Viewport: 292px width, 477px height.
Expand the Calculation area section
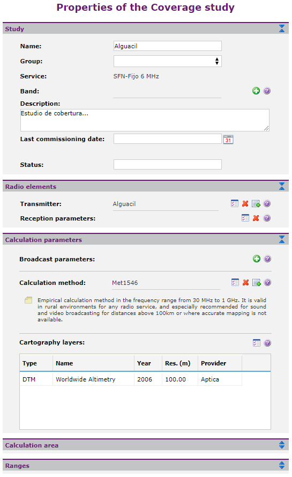pos(282,445)
